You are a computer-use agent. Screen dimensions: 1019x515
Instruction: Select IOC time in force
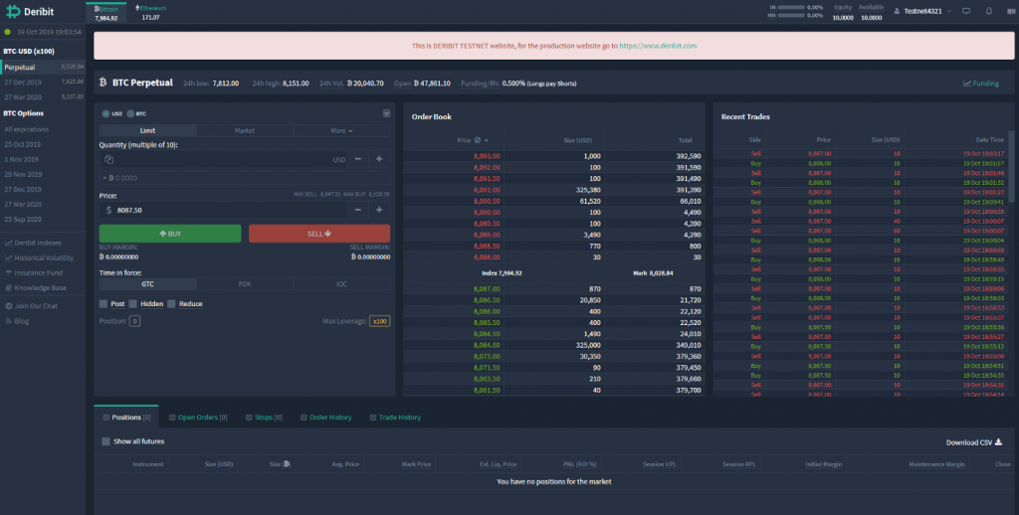click(342, 283)
